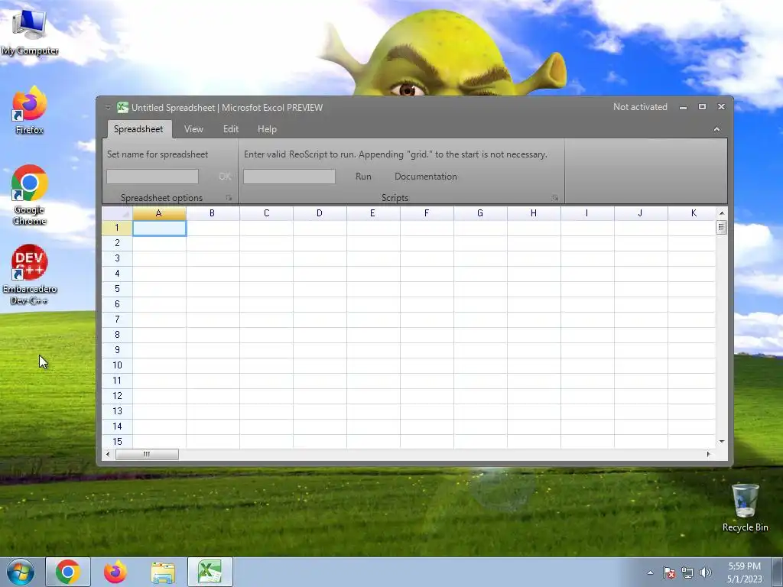Screen dimensions: 783x587
Task: Select column B header
Action: 213,213
